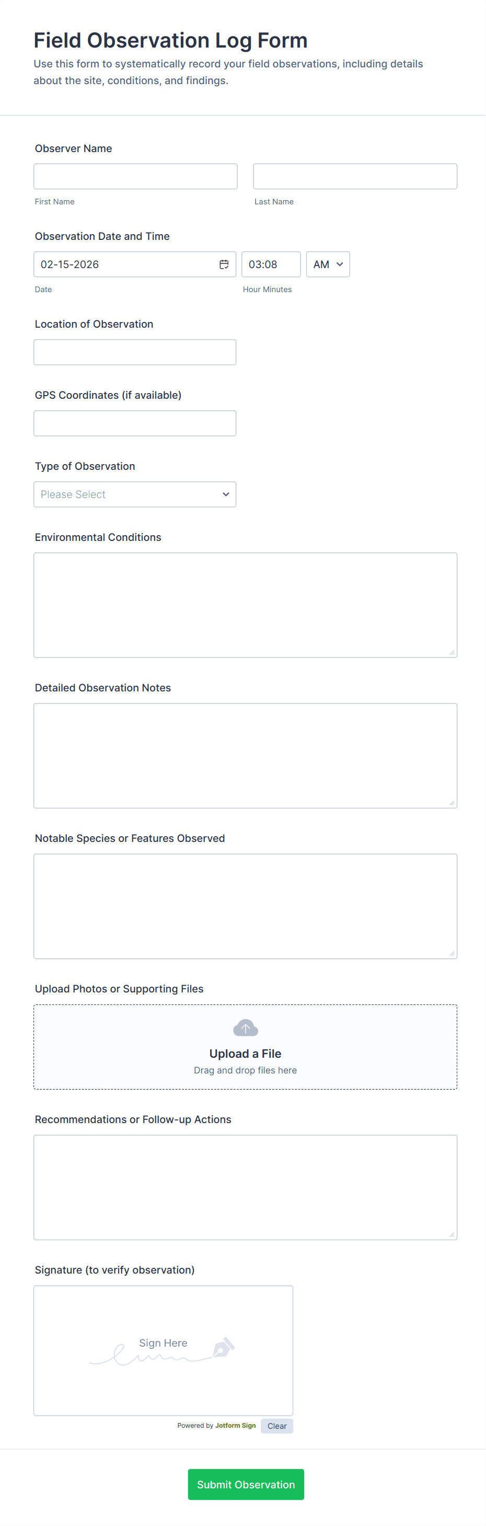
Task: Click the Location of Observation field
Action: click(134, 352)
